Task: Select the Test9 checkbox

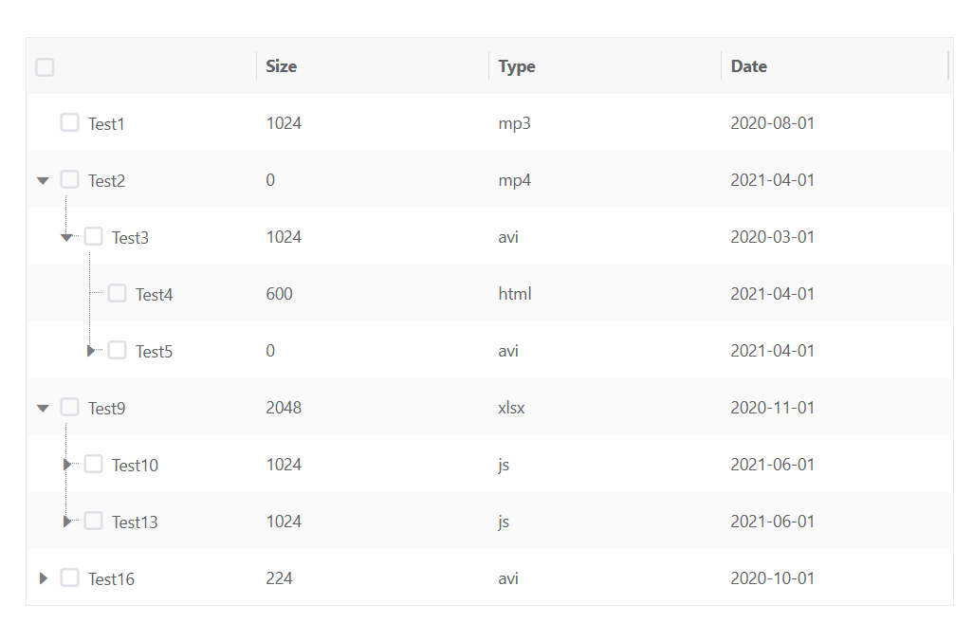Action: (69, 407)
